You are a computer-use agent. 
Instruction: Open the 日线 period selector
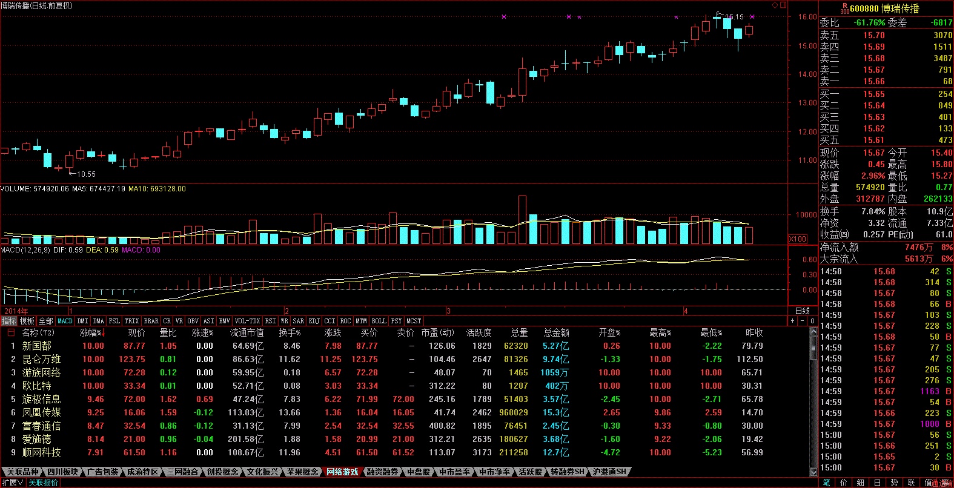coord(803,311)
